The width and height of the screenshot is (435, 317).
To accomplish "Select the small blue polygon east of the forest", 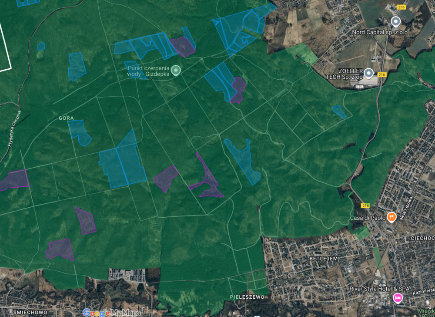I will [x=339, y=111].
